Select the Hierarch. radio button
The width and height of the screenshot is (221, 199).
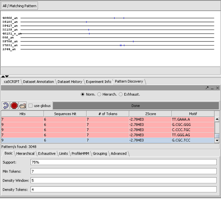[x=99, y=94]
